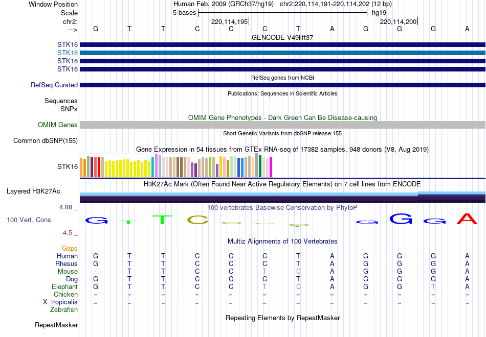This screenshot has width=486, height=337.
Task: Click the dark green bar in GTEx chart
Action: (x=260, y=166)
